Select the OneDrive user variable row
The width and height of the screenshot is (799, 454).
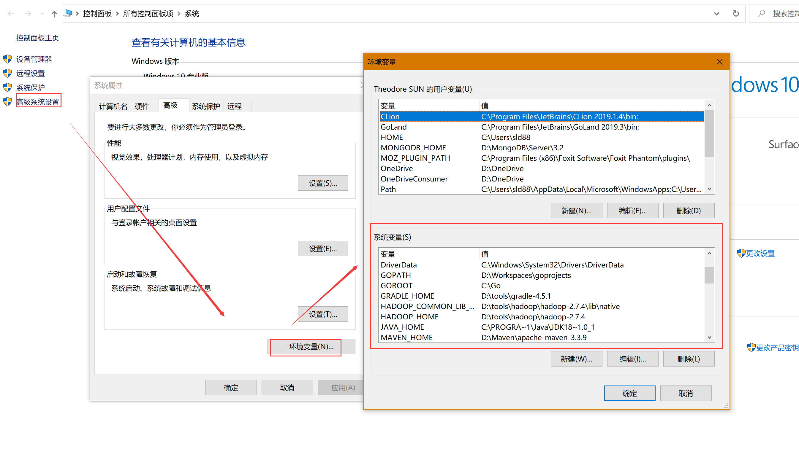[x=542, y=168]
